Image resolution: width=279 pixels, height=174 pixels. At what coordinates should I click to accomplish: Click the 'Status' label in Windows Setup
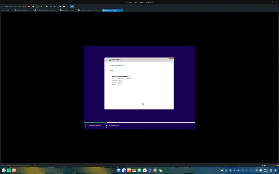(x=112, y=70)
